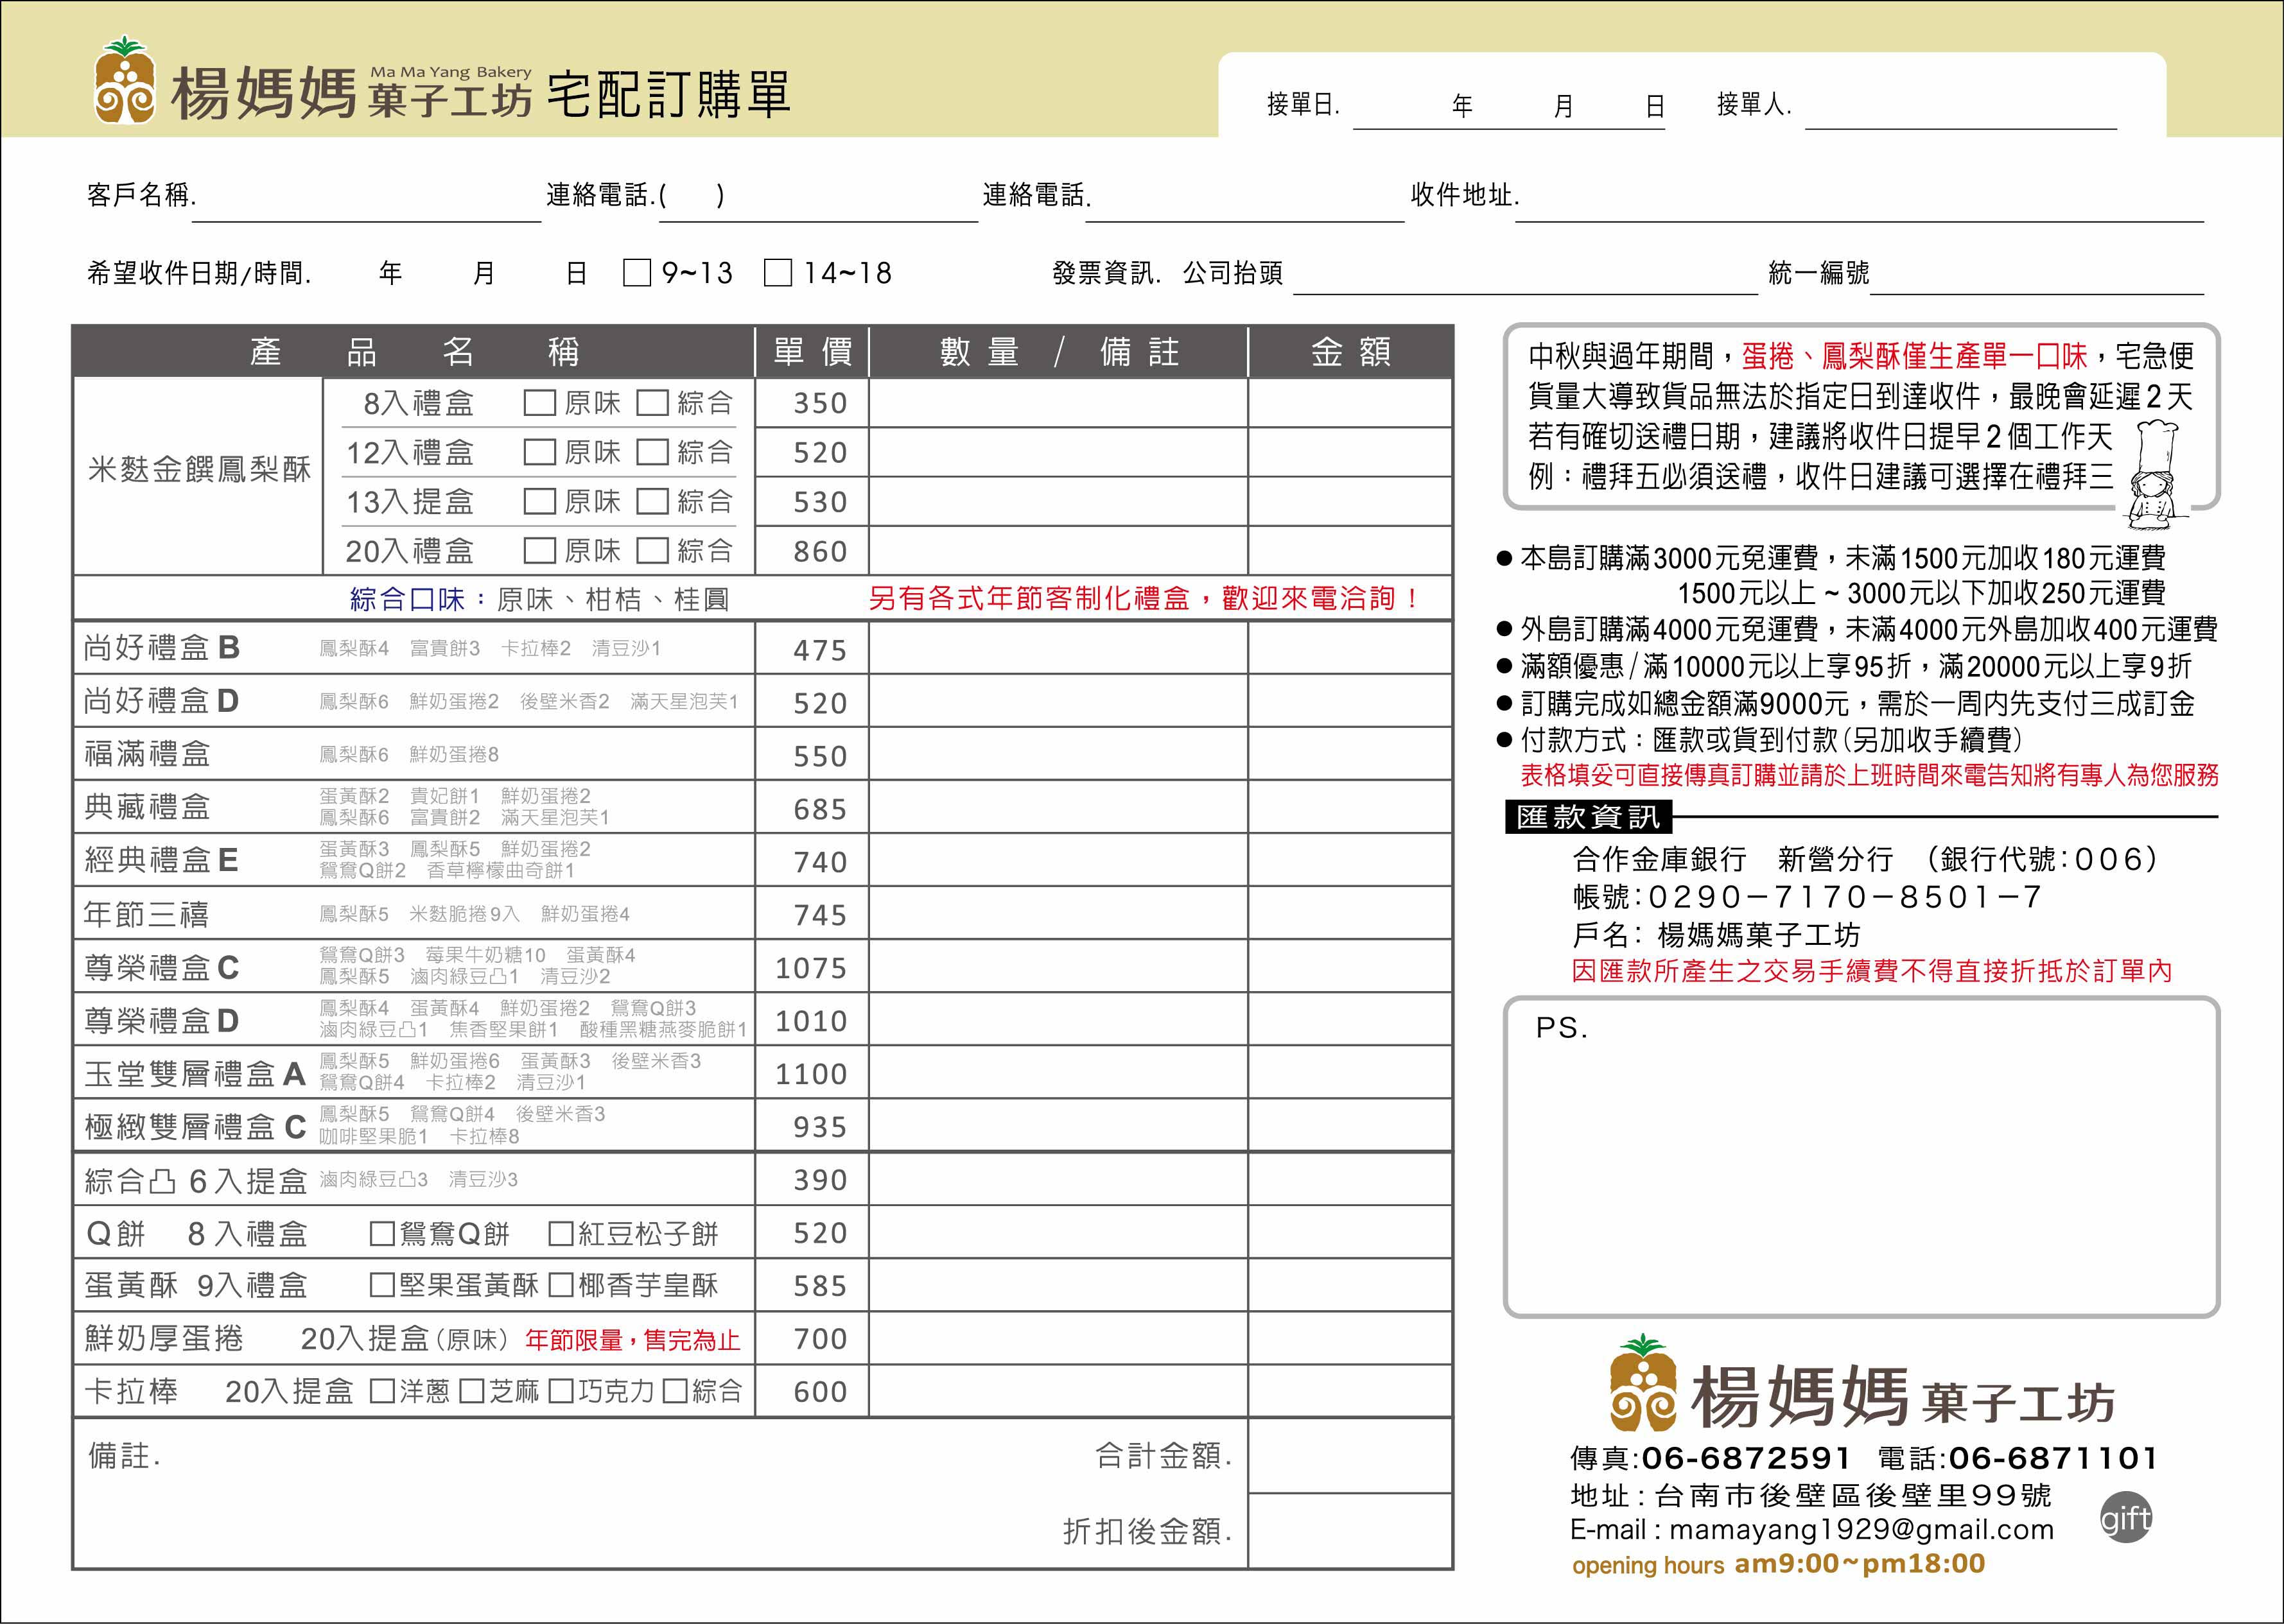Tick 綜合 for the 12入禮盒 row

(652, 452)
